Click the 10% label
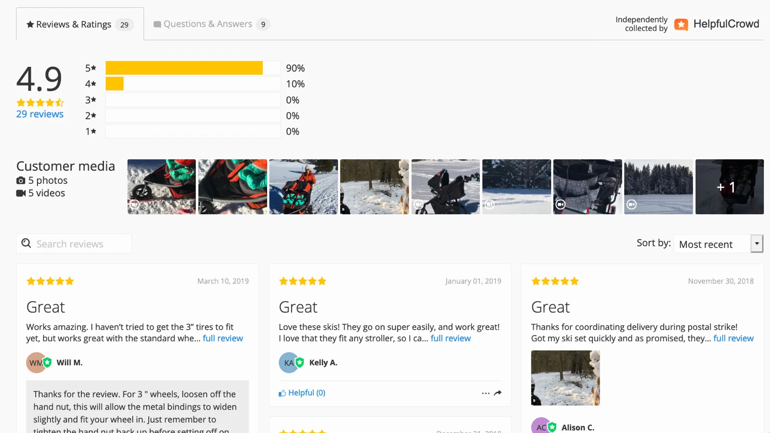The image size is (770, 433). coord(295,84)
